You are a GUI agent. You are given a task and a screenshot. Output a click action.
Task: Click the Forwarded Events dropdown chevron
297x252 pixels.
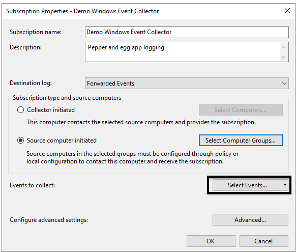click(284, 83)
